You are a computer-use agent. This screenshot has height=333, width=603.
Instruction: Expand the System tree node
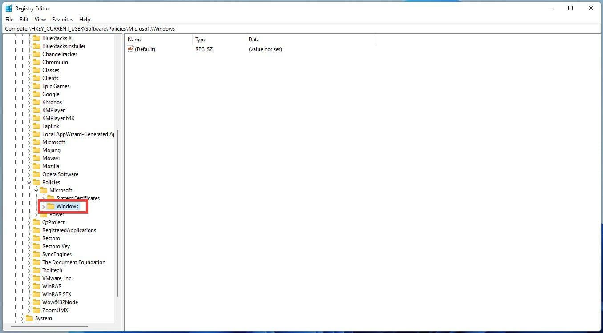tap(22, 318)
